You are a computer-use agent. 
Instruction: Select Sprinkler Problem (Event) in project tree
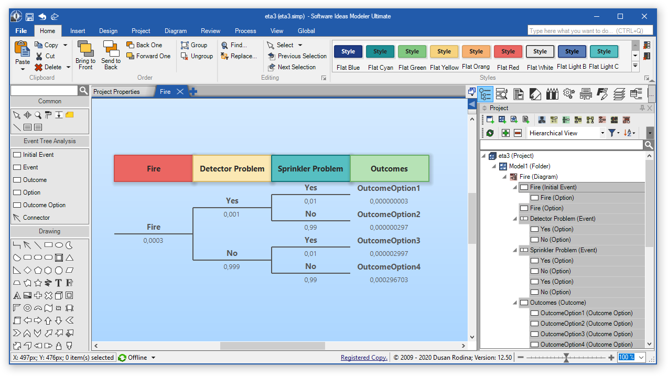tap(563, 250)
